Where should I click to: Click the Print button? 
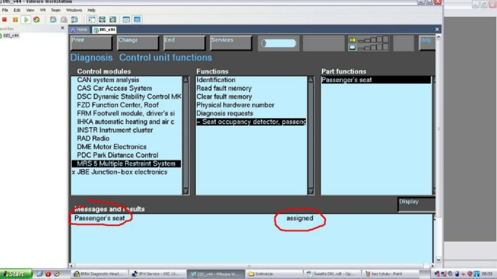point(91,43)
